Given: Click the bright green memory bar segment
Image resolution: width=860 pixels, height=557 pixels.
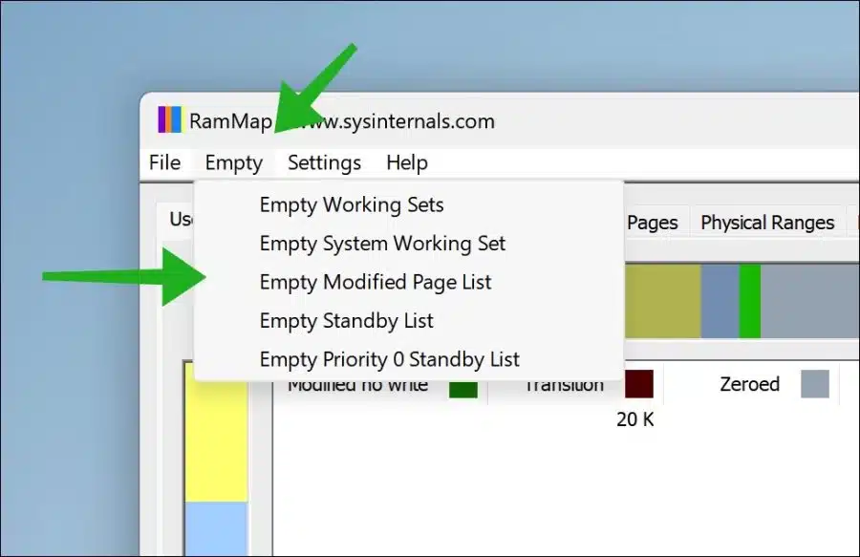Looking at the screenshot, I should point(750,301).
